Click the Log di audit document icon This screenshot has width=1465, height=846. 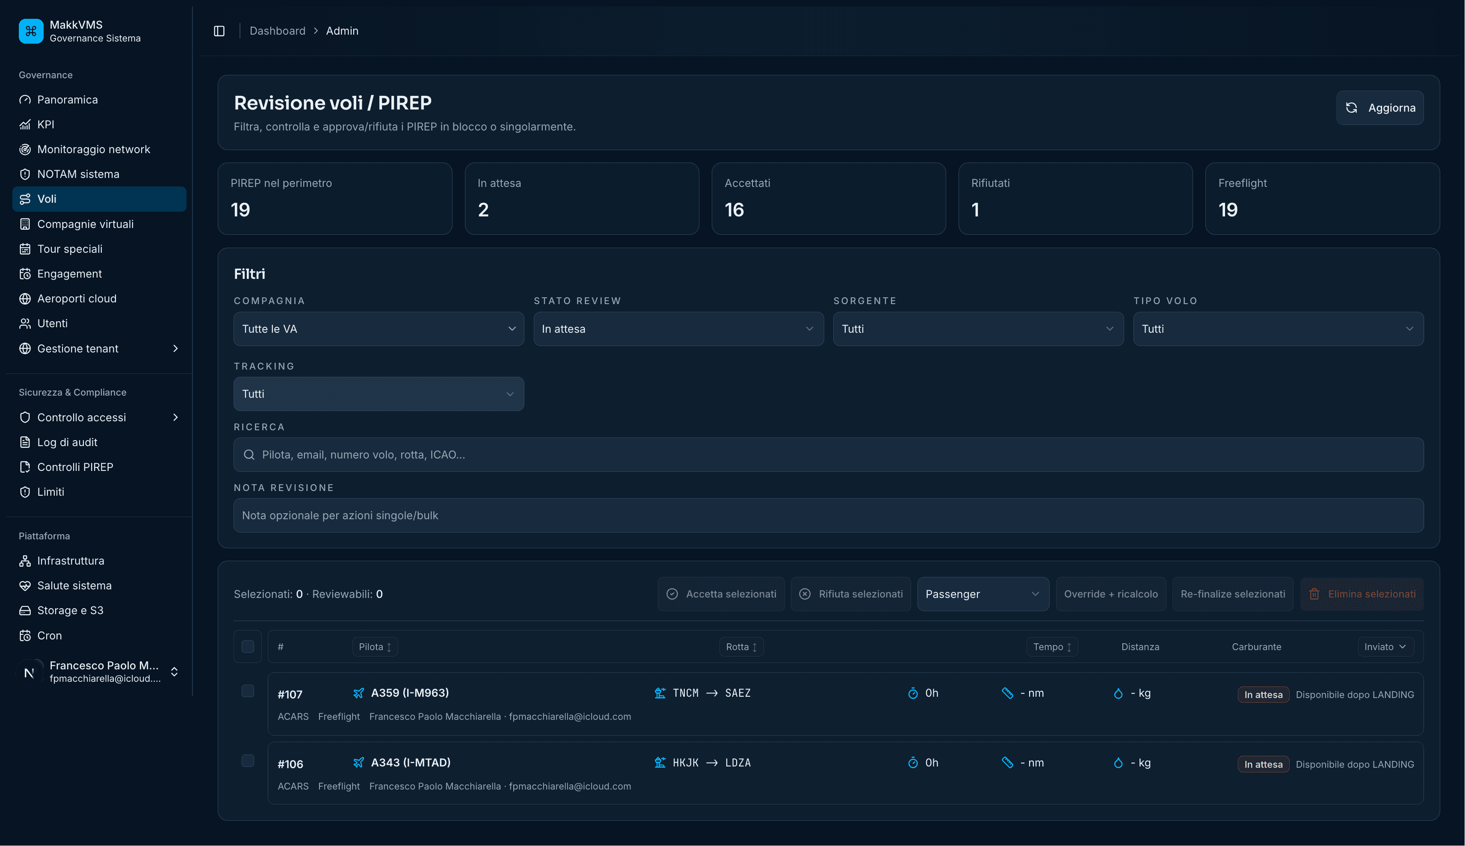[25, 442]
